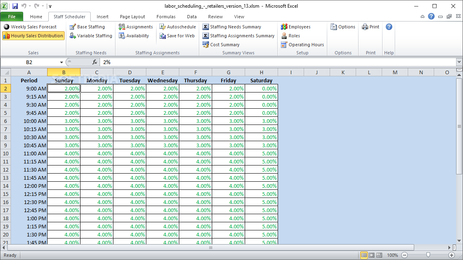The image size is (463, 260).
Task: Select Saturday 9:00 AM cell 0.00%
Action: (261, 88)
